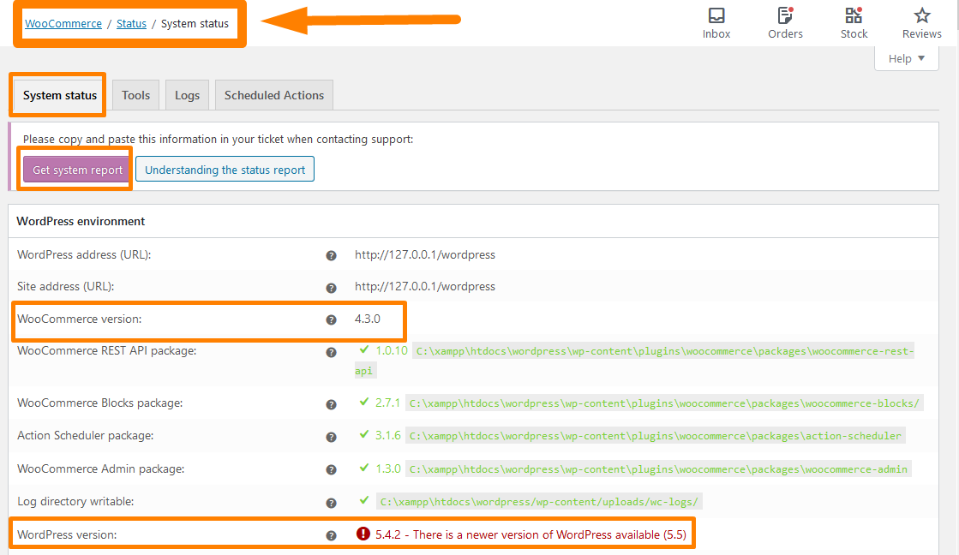The height and width of the screenshot is (555, 959).
Task: Click the wc-logs directory path
Action: click(539, 502)
